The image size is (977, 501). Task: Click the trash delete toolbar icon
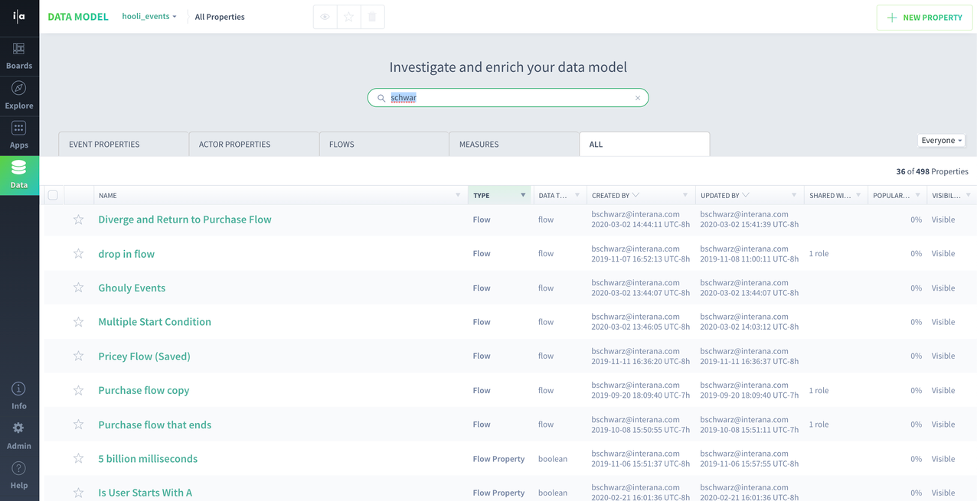[x=372, y=17]
